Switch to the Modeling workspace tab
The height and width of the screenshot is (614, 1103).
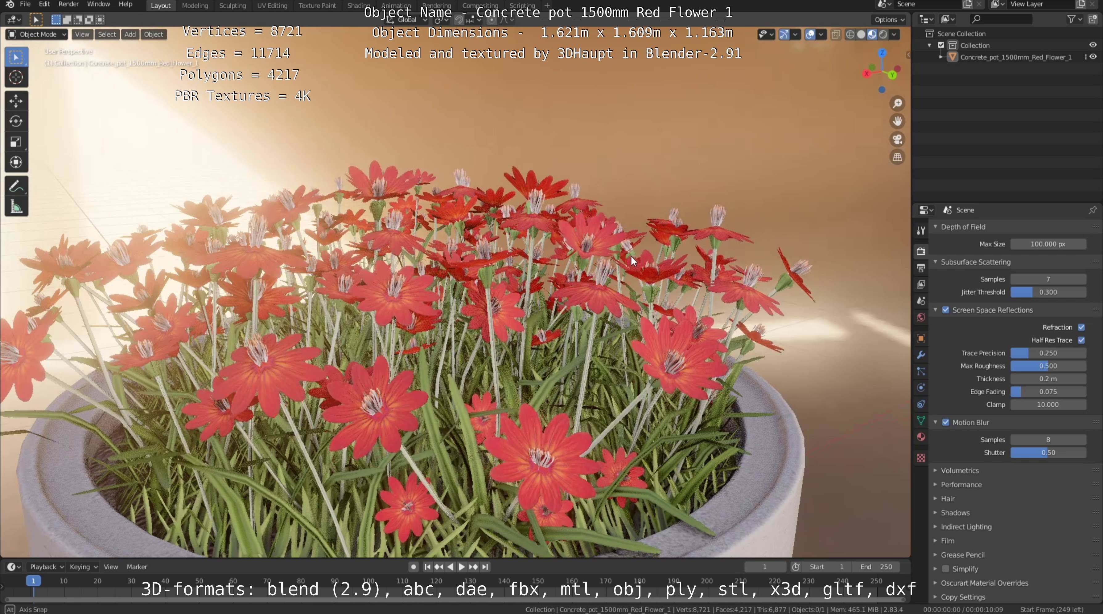195,6
